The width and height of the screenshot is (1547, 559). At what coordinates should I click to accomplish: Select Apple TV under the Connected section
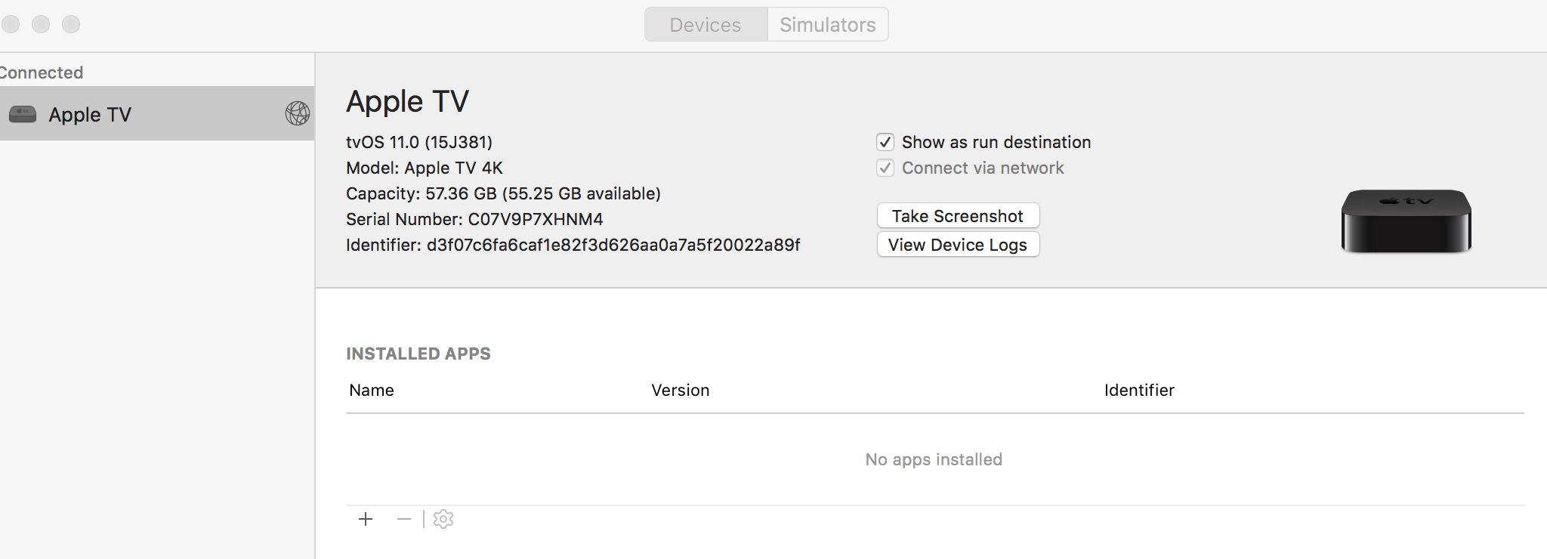tap(90, 114)
